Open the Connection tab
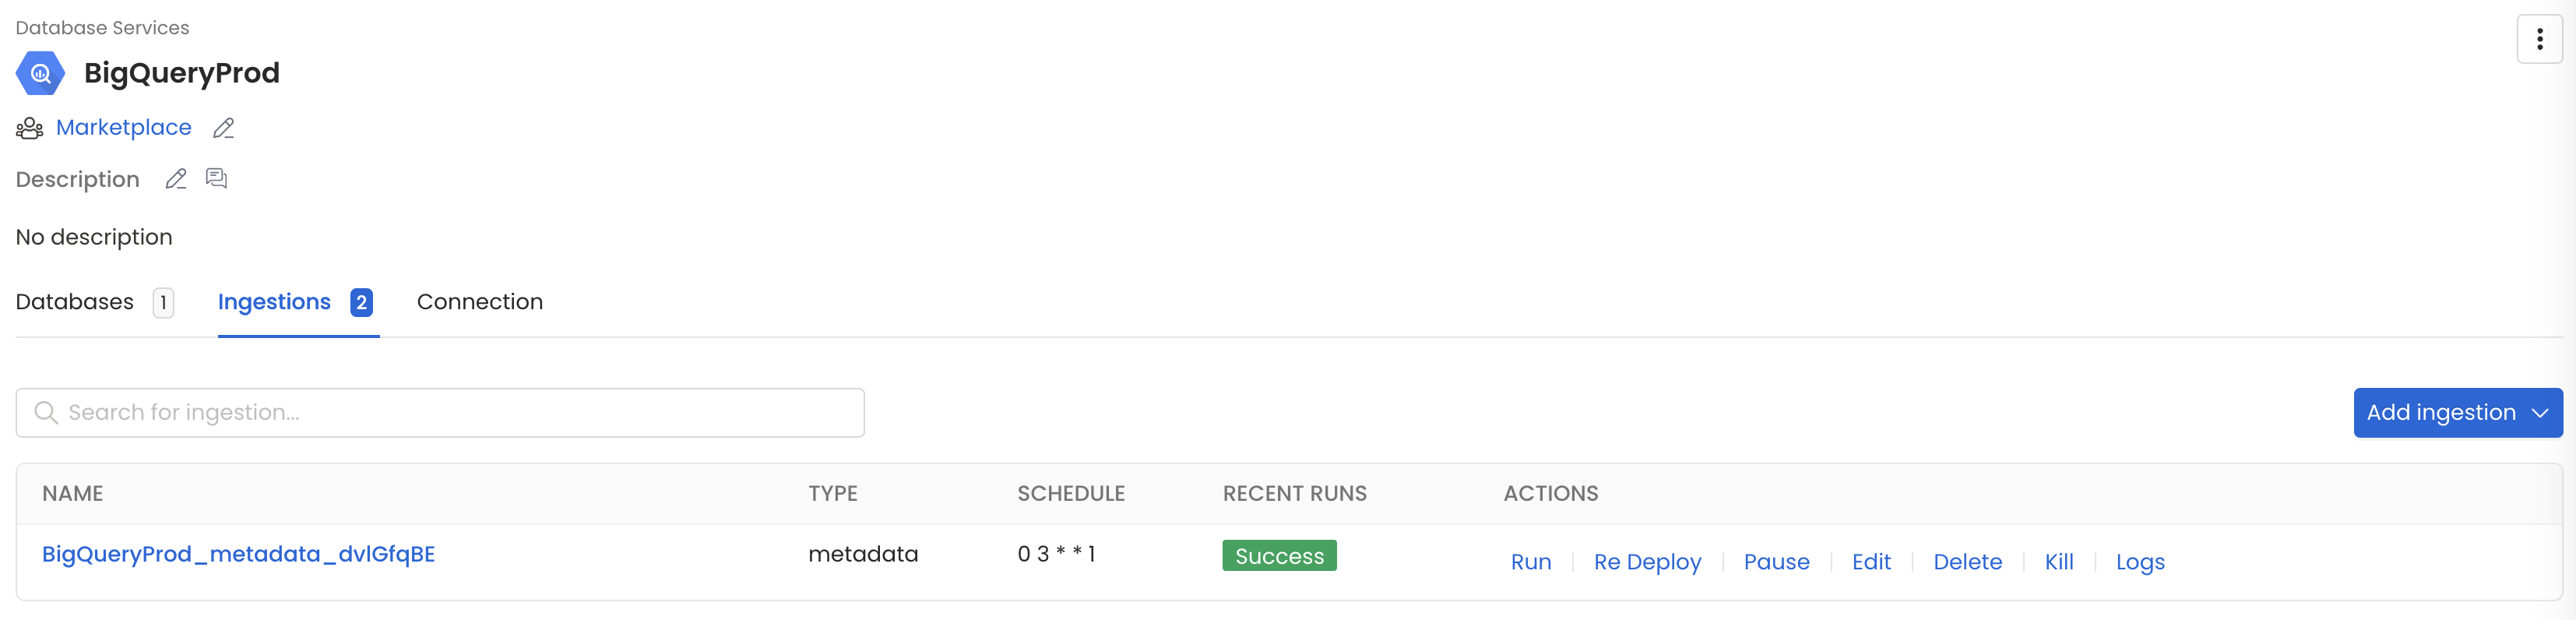The width and height of the screenshot is (2576, 620). coord(480,302)
